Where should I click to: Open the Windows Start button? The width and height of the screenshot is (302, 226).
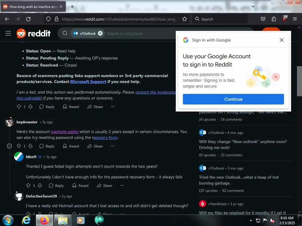point(8,220)
